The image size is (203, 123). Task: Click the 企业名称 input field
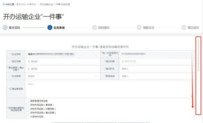[62, 54]
